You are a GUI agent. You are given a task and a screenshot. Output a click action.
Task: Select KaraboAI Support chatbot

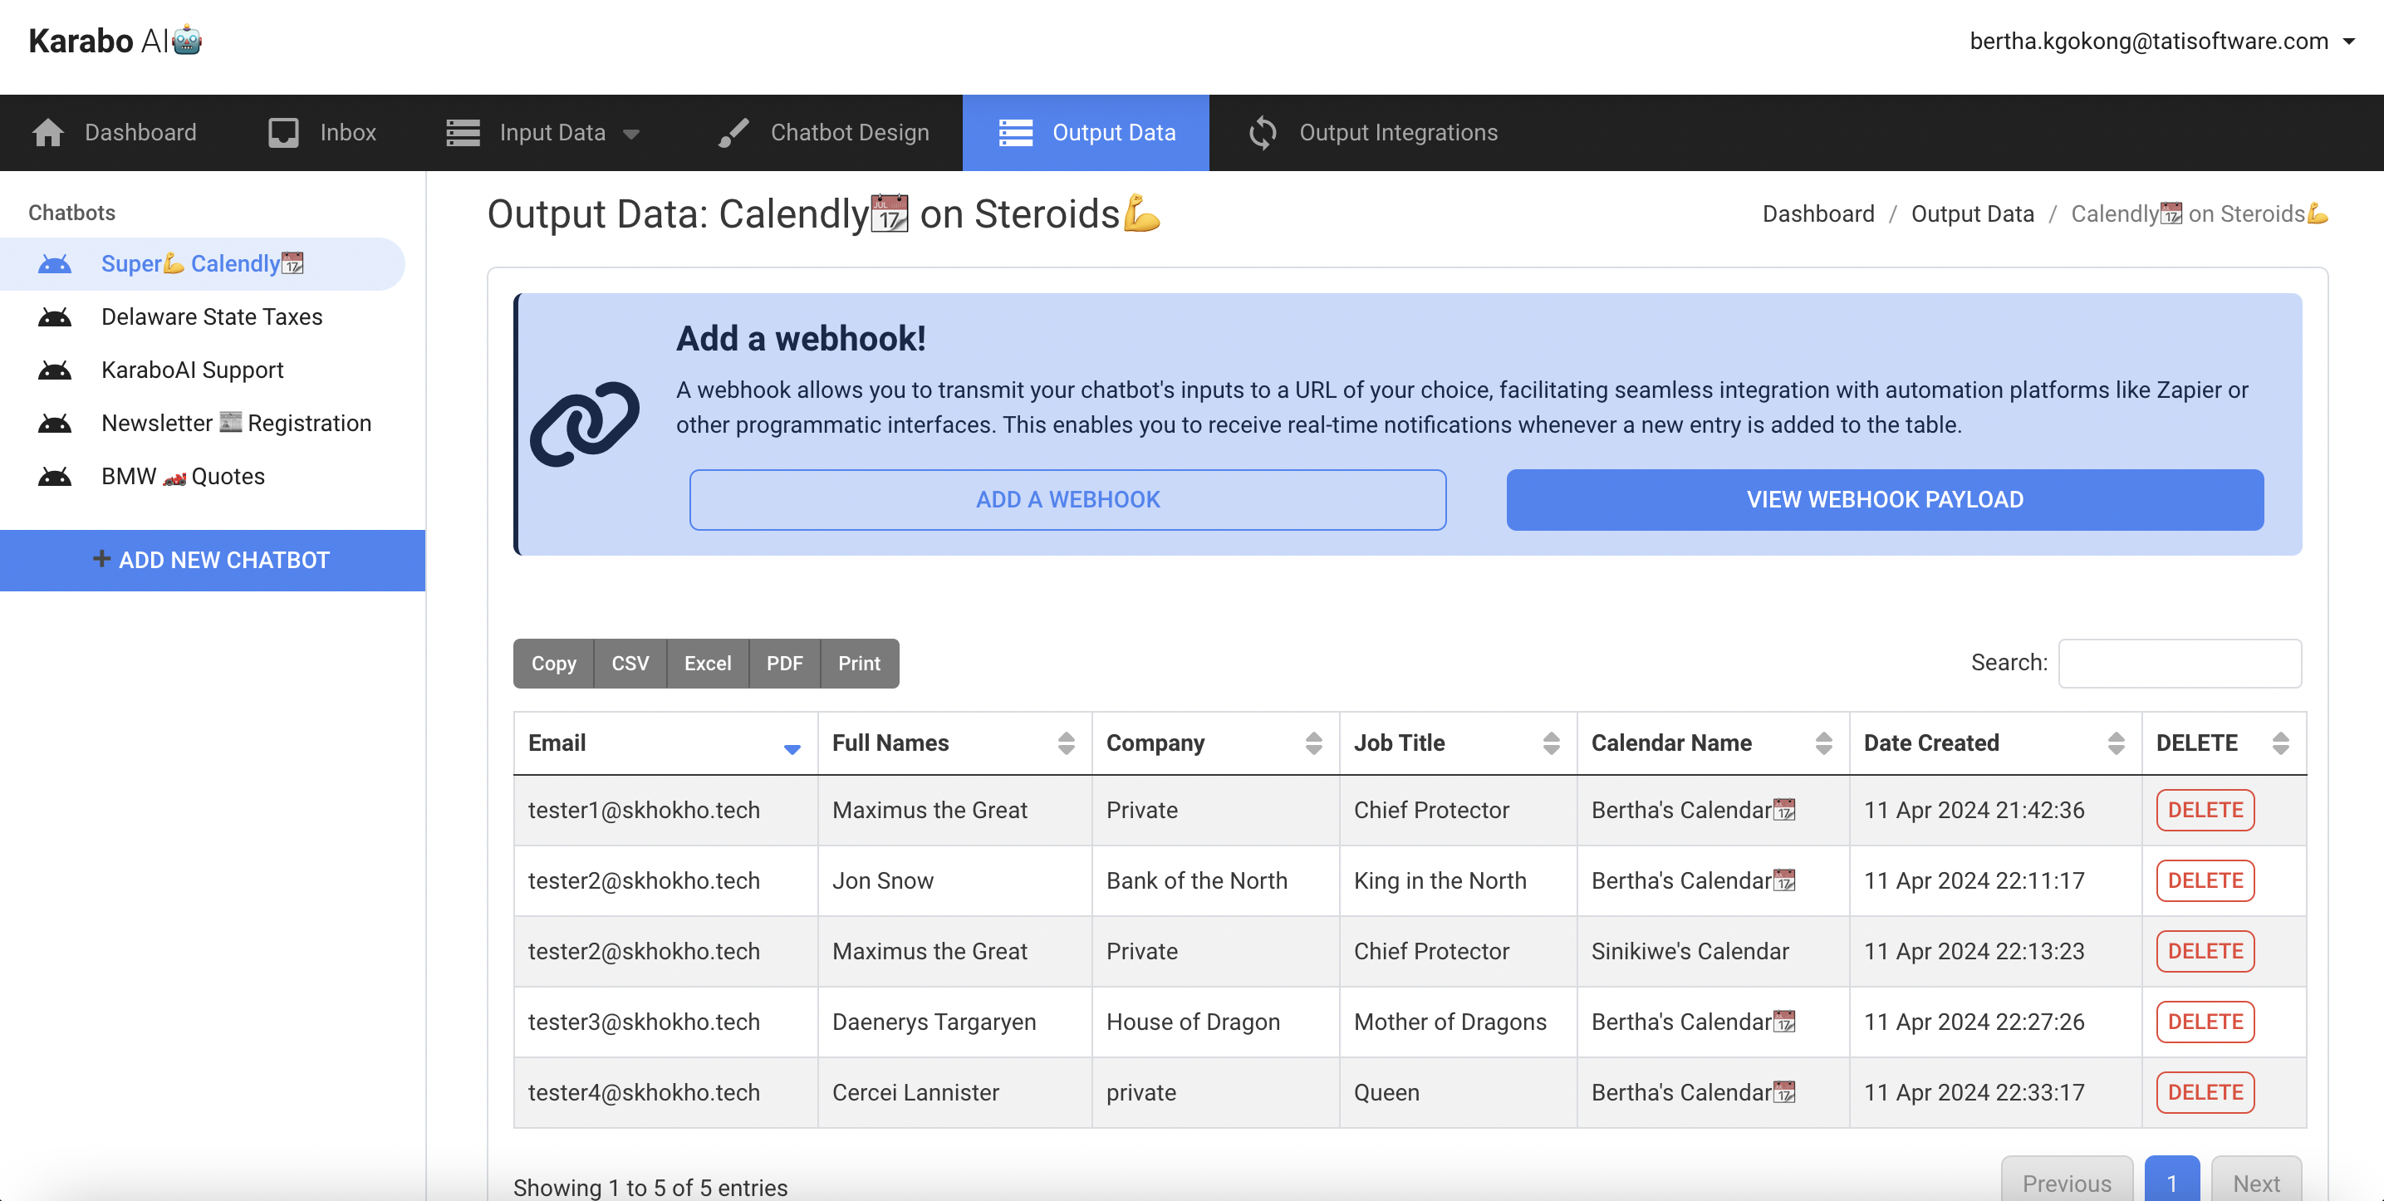tap(192, 370)
